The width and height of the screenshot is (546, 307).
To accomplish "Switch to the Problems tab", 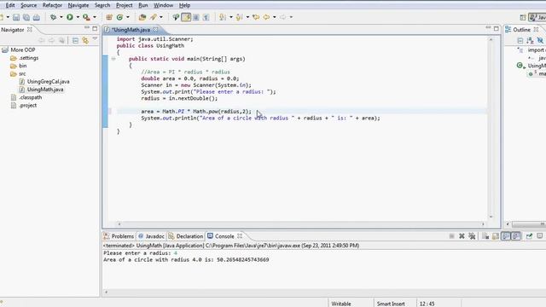I will tap(119, 236).
